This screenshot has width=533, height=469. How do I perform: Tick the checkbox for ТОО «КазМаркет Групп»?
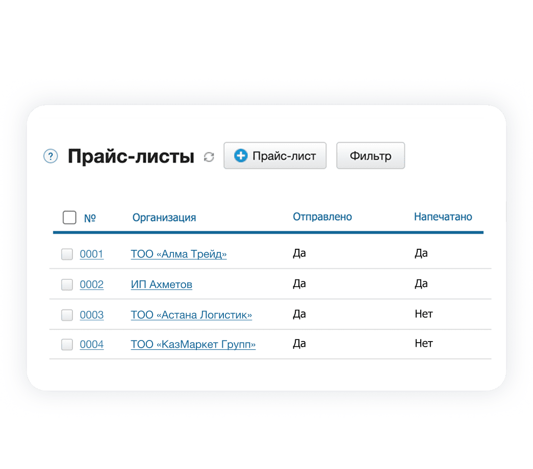tap(66, 345)
